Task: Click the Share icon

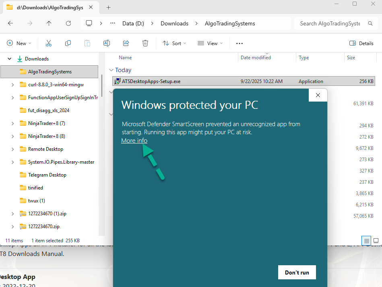Action: [126, 44]
